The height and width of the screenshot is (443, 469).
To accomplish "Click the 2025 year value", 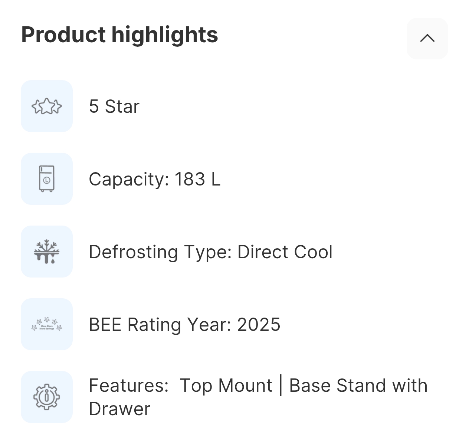I will (259, 325).
